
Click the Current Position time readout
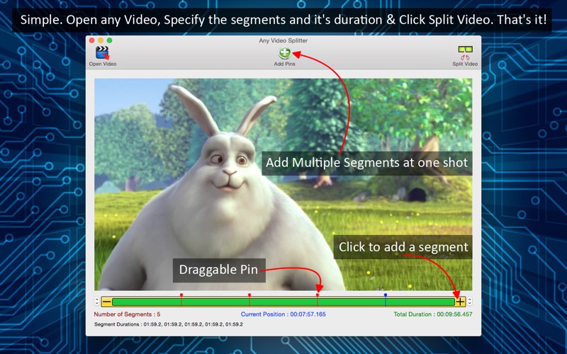pos(283,314)
